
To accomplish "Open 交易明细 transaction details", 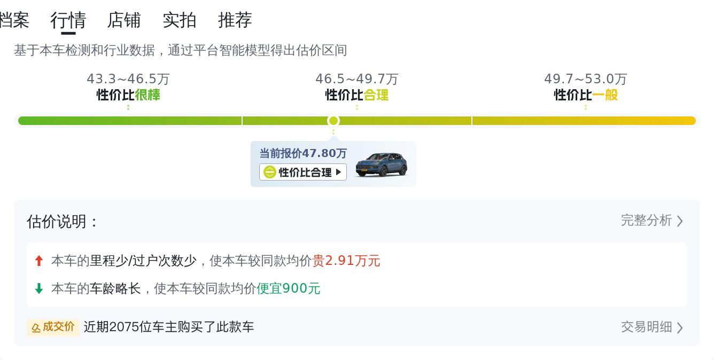I will (x=646, y=327).
